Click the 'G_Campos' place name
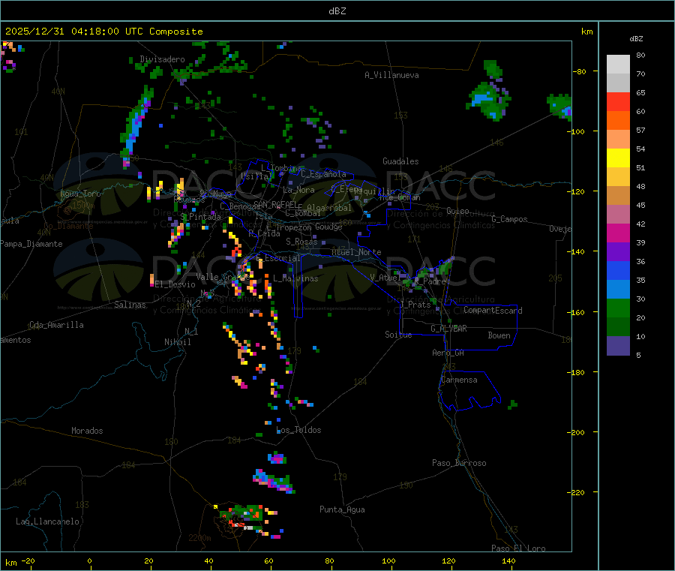Viewport: 675px width, 571px height. (x=510, y=219)
